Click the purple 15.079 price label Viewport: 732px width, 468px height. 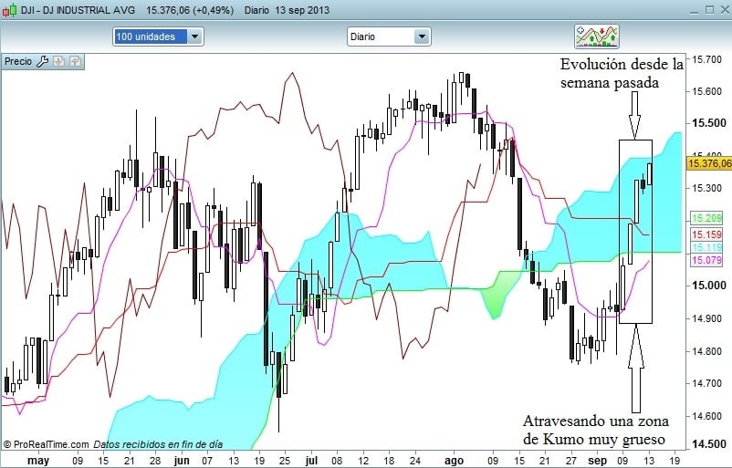706,260
